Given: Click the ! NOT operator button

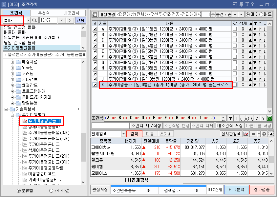Looking at the screenshot, I should tap(237, 118).
